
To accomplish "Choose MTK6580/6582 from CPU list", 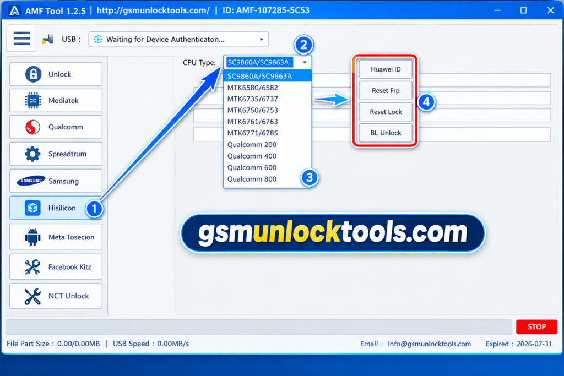I will pyautogui.click(x=267, y=88).
